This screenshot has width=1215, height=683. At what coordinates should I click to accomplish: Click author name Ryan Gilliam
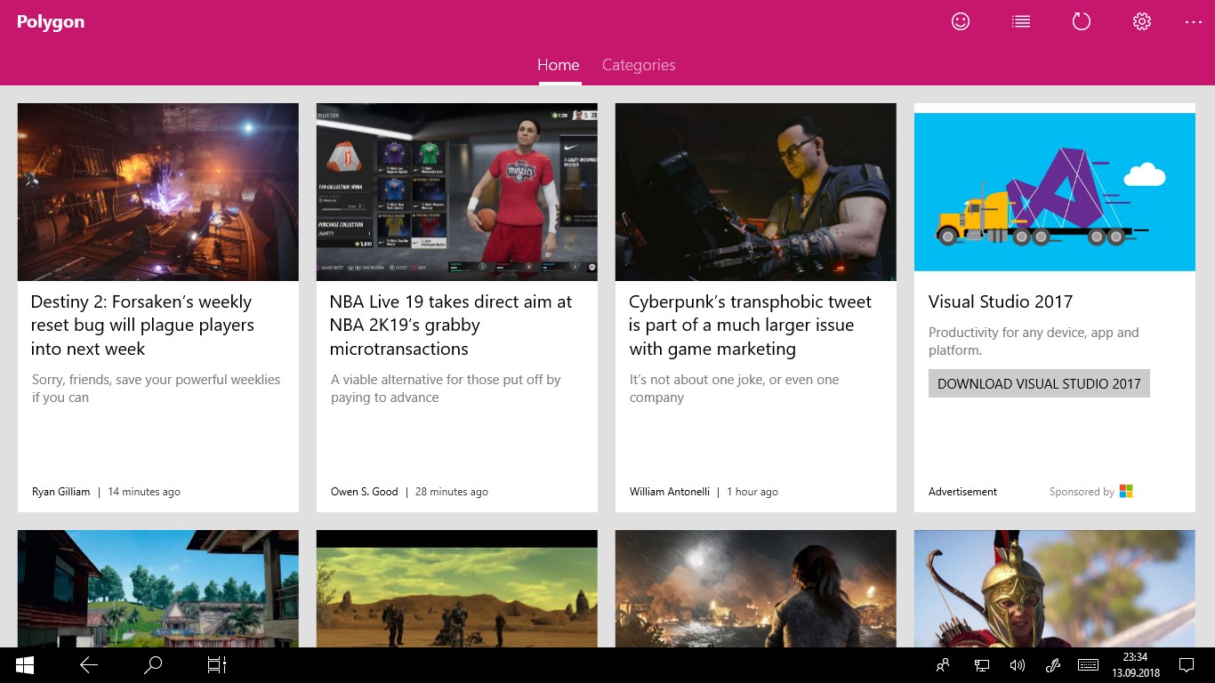point(60,492)
